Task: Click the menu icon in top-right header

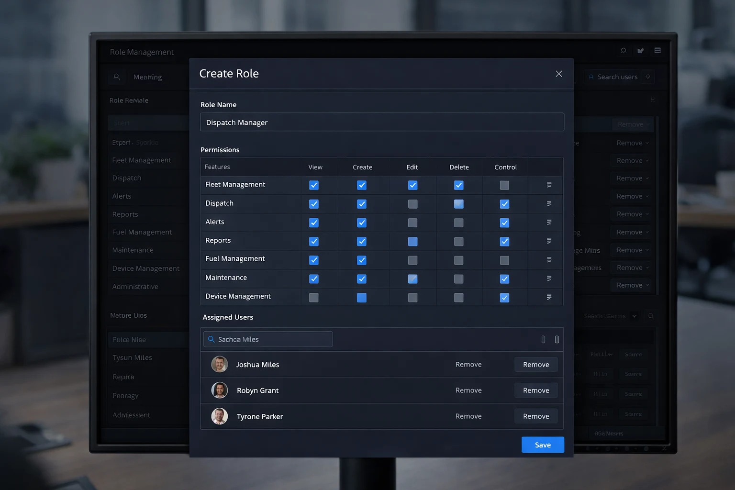Action: [x=657, y=51]
